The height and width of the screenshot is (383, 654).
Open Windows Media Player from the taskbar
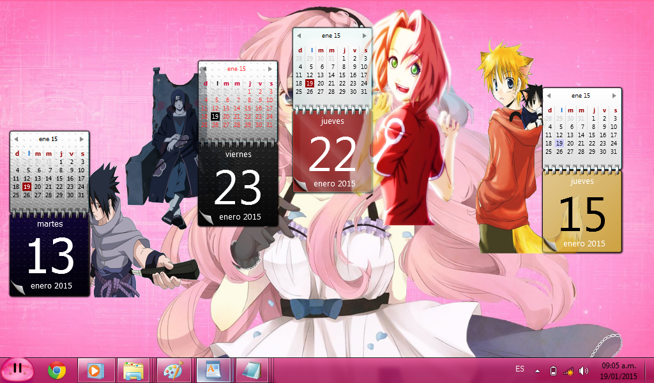pos(96,370)
